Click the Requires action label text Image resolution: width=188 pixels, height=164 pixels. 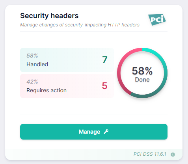[x=47, y=90]
